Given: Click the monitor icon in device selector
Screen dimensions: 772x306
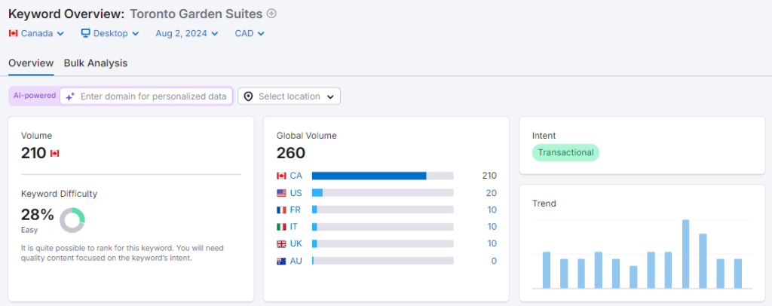Looking at the screenshot, I should pos(86,33).
